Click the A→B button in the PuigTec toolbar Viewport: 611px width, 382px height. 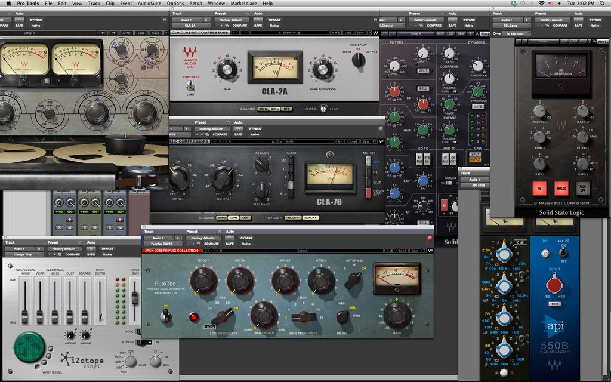390,251
